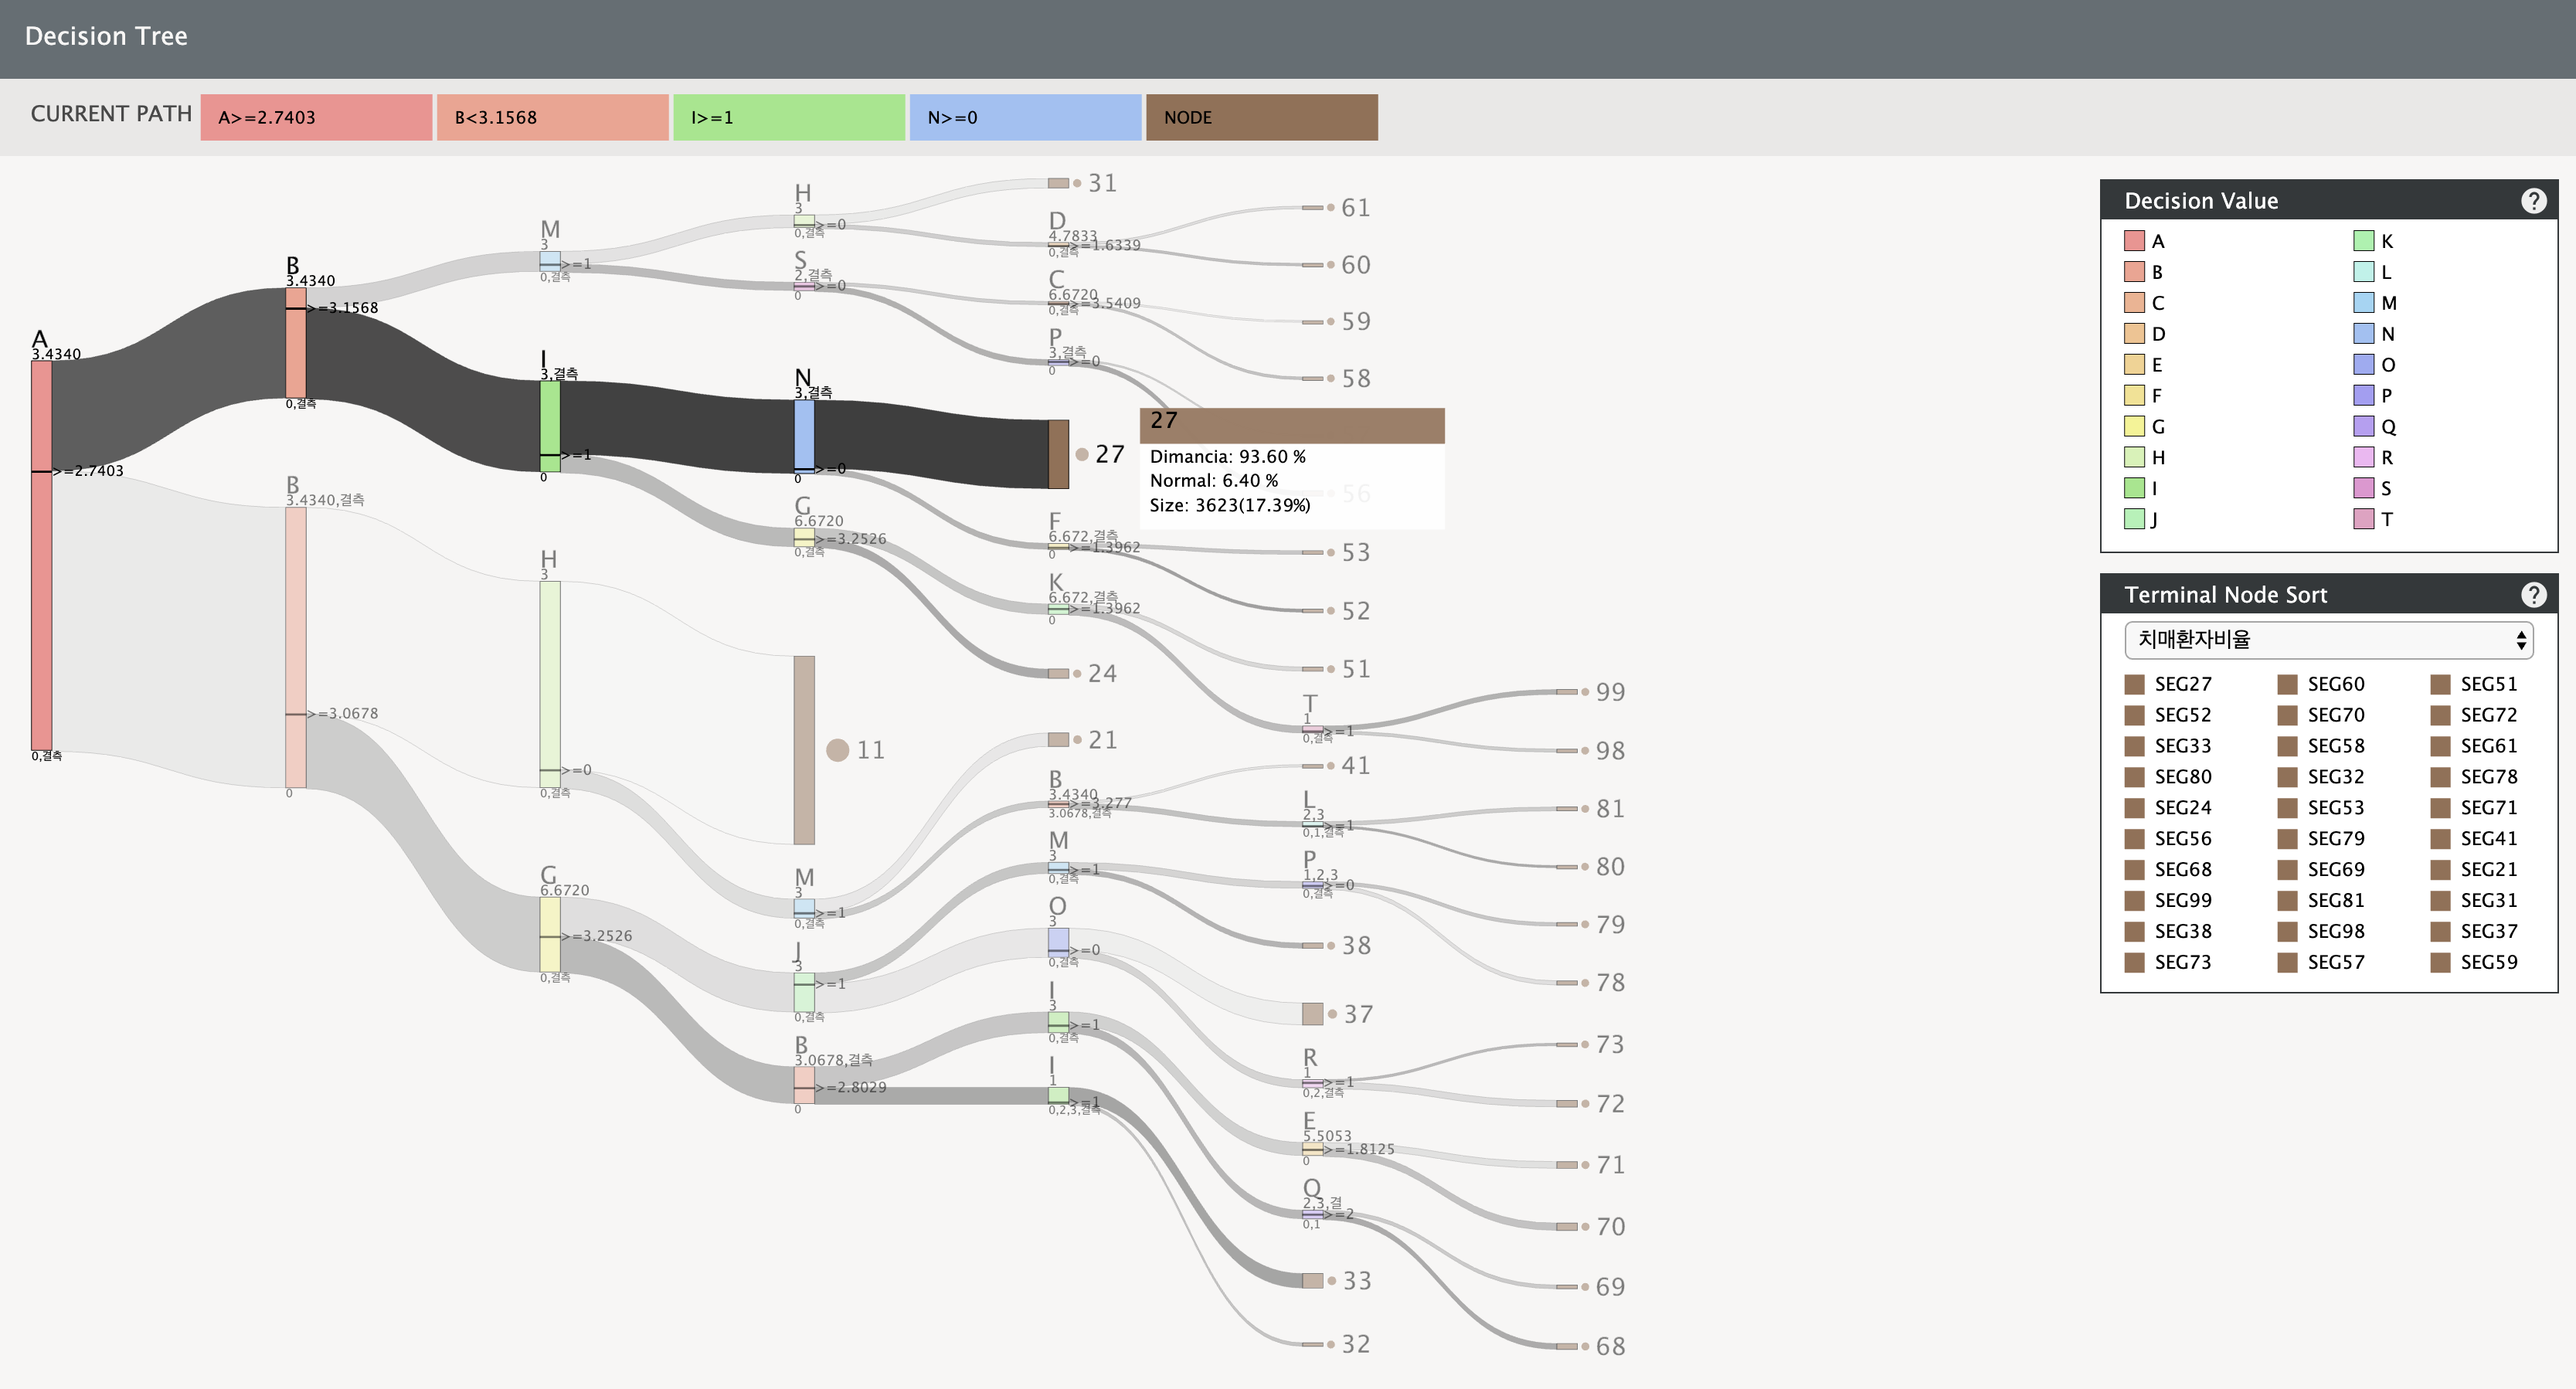Click N>=0 path breadcrumb

pos(1025,117)
